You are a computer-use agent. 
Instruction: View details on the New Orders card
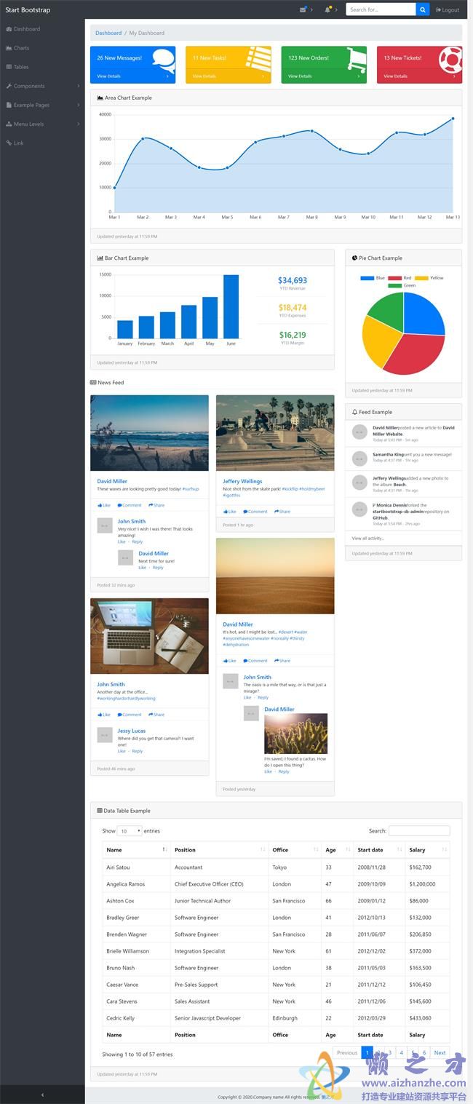click(299, 76)
